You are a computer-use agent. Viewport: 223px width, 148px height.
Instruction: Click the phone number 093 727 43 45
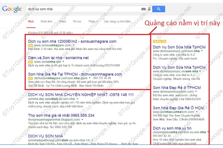tap(102, 78)
